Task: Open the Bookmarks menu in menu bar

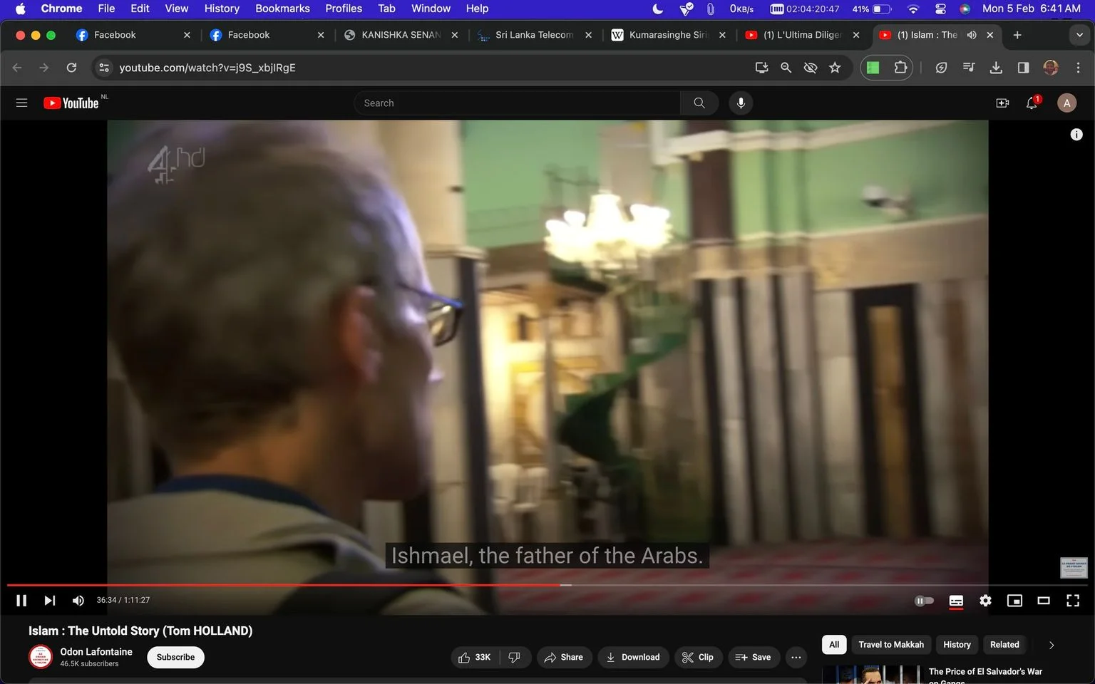Action: point(282,9)
